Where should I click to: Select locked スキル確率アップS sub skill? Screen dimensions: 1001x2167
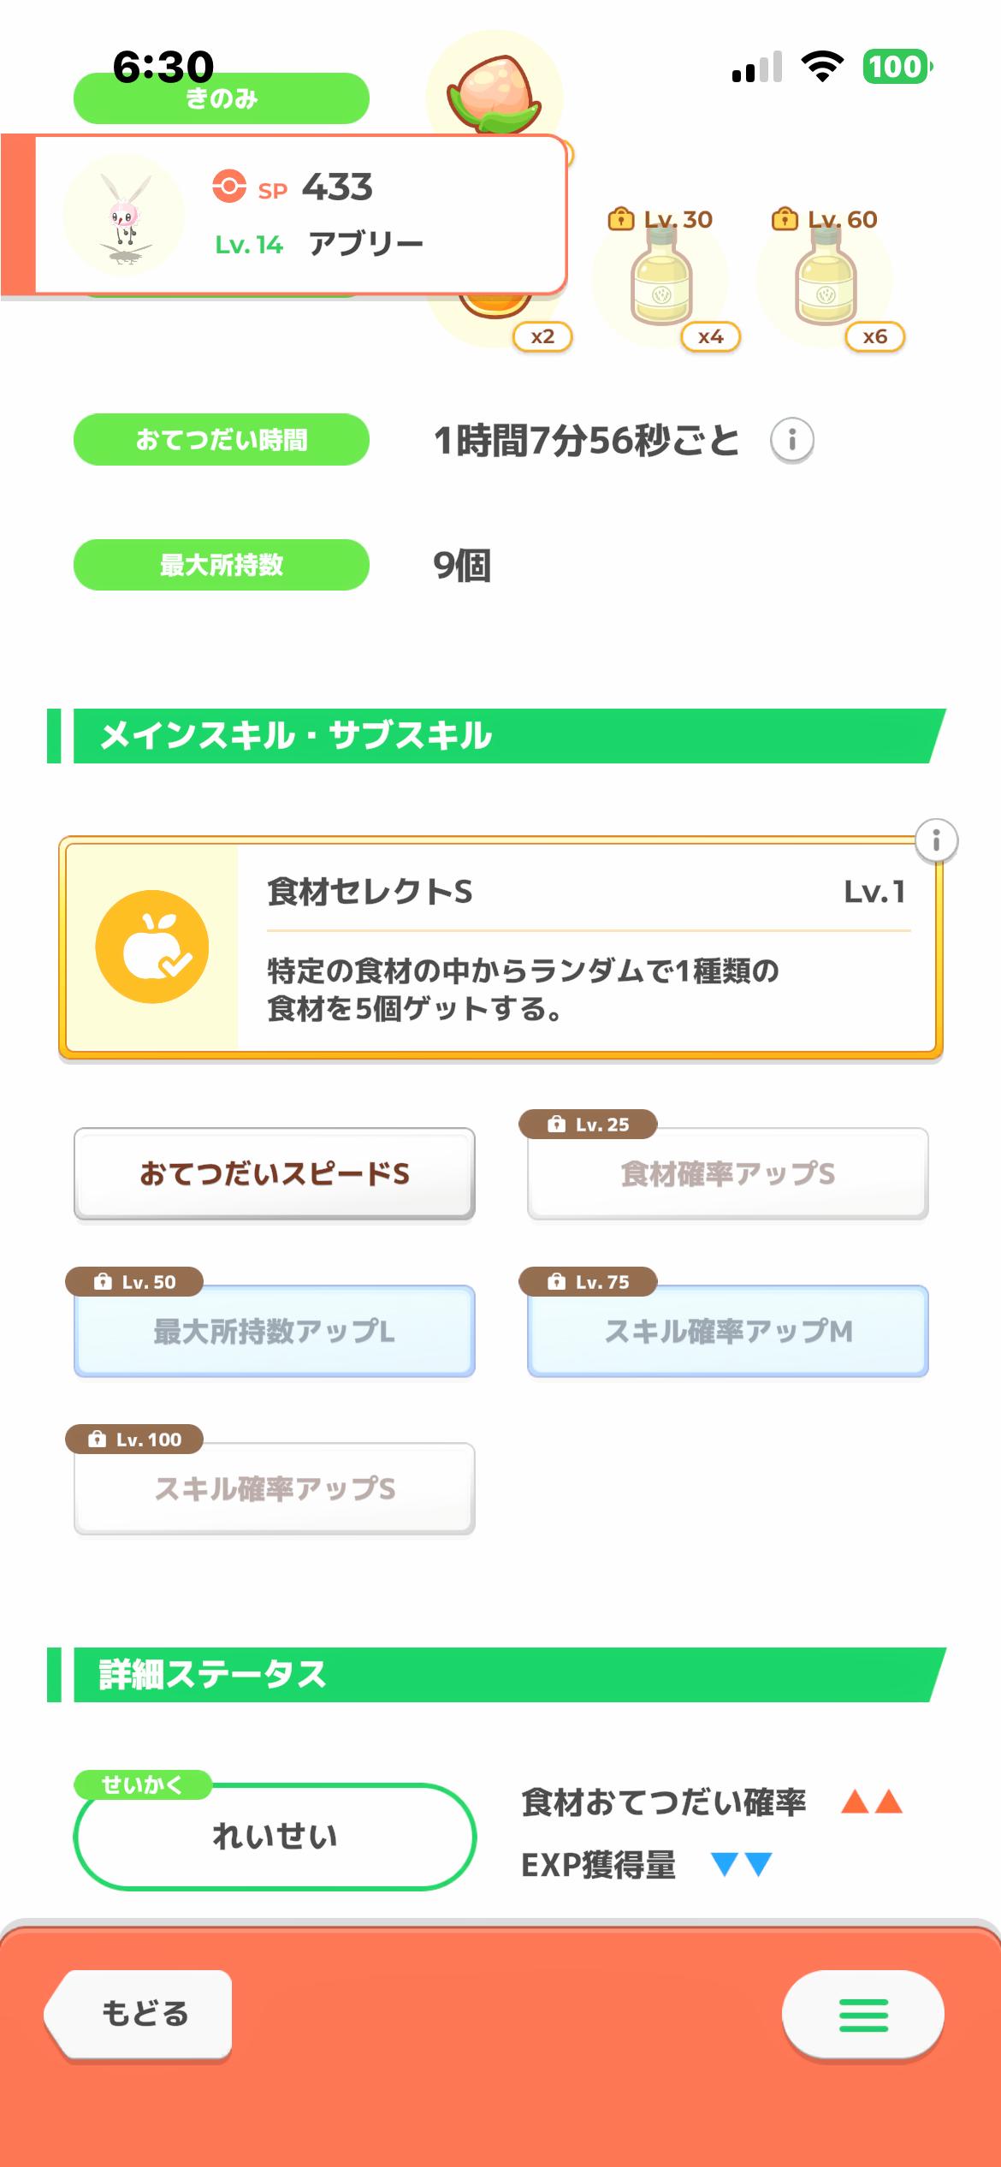(x=274, y=1489)
